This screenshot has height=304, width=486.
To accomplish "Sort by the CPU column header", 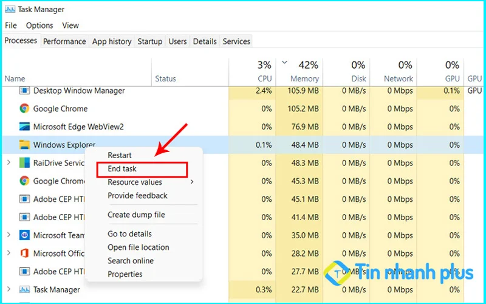I will (252, 72).
